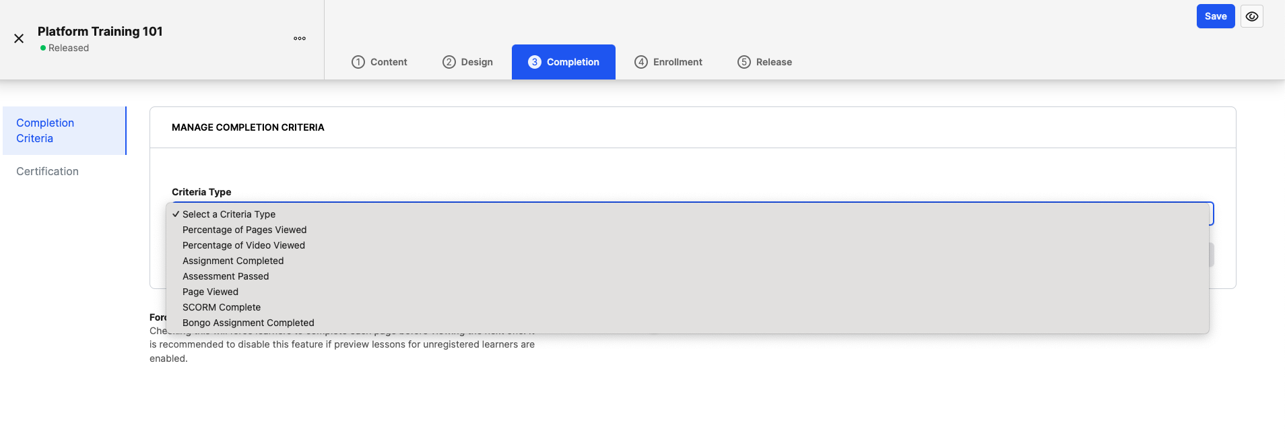Image resolution: width=1285 pixels, height=448 pixels.
Task: Choose Percentage of Video Viewed option
Action: (244, 245)
